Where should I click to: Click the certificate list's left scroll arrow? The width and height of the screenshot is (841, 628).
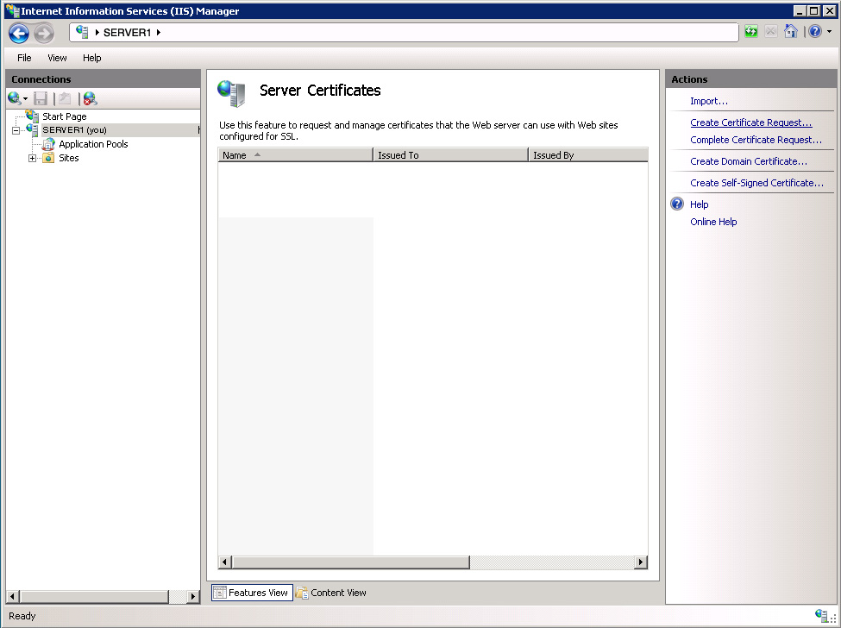click(x=225, y=562)
